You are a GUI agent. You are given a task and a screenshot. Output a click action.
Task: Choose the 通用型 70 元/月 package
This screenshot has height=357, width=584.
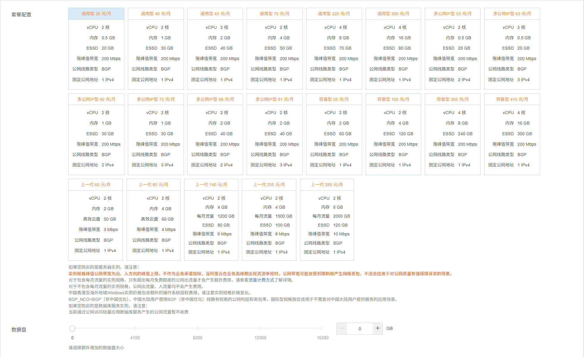(274, 14)
